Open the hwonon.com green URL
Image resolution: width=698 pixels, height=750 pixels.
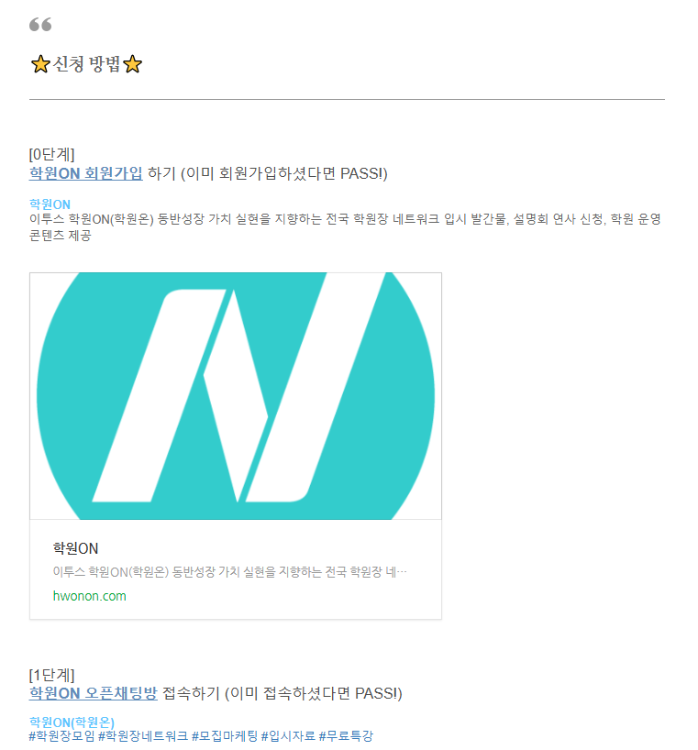point(90,596)
